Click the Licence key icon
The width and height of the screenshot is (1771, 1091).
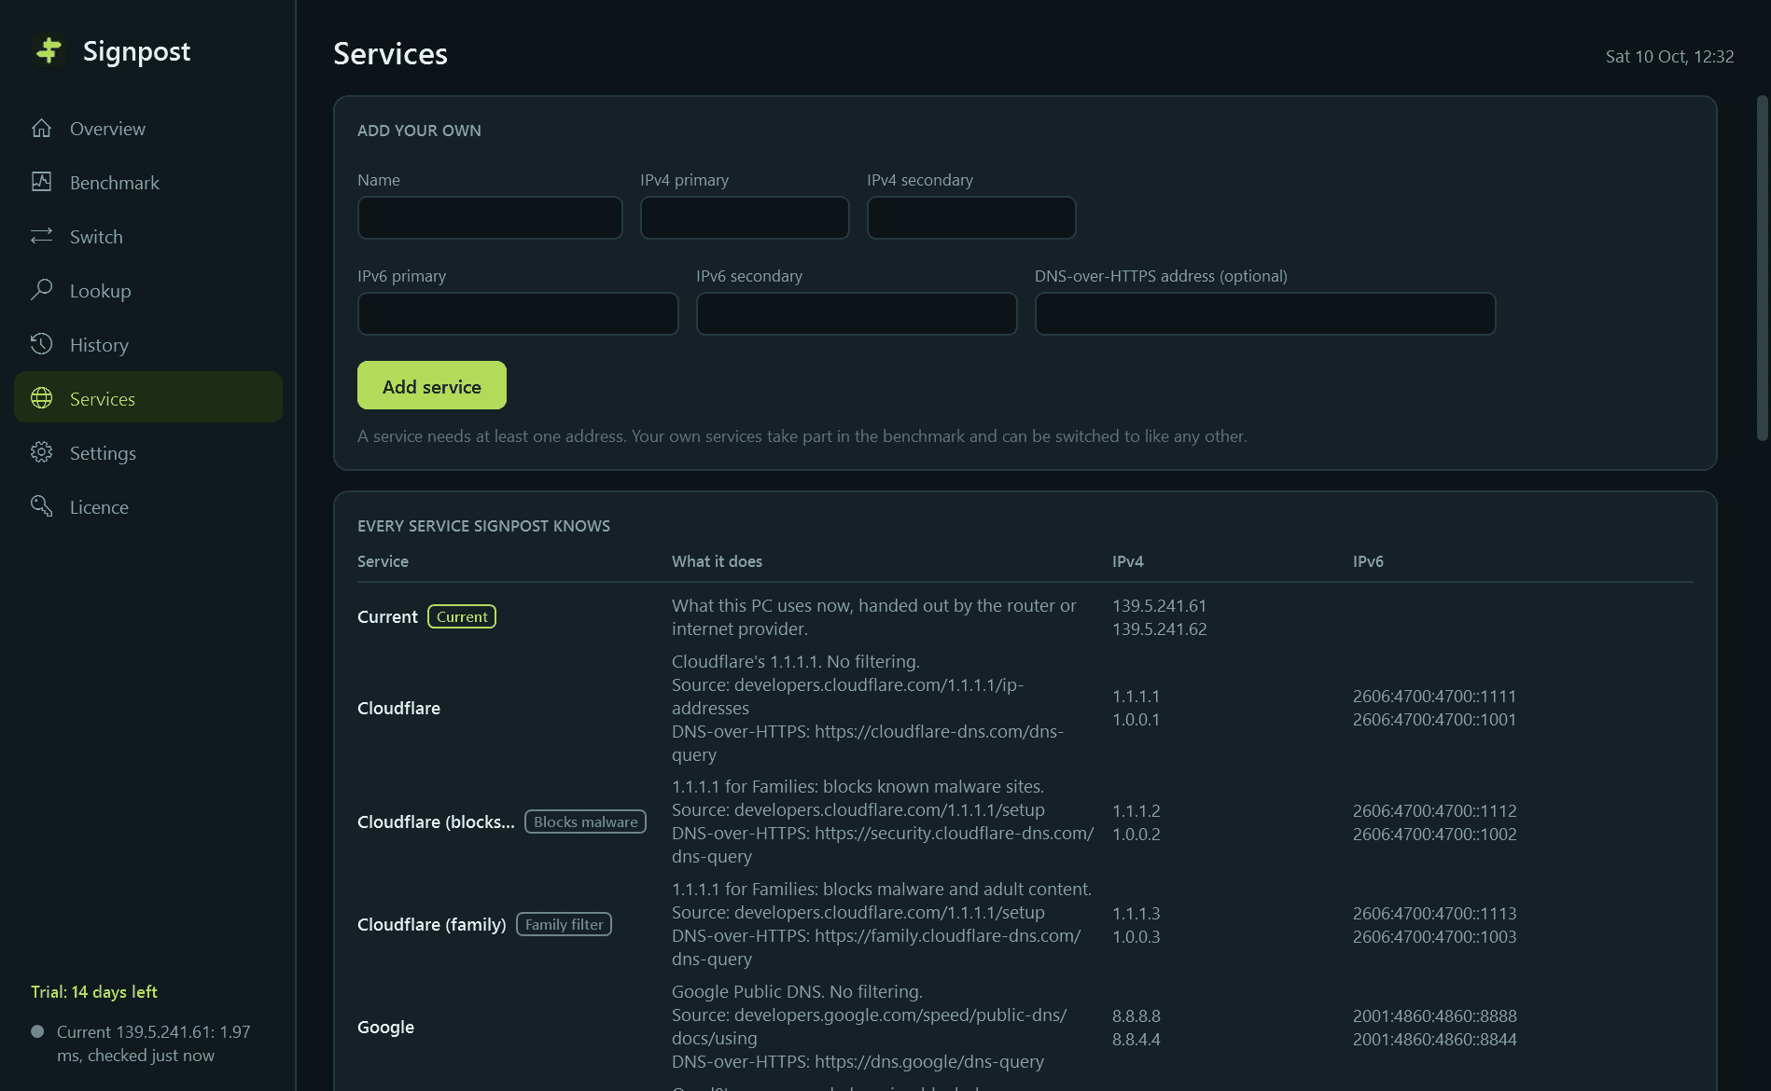(41, 507)
